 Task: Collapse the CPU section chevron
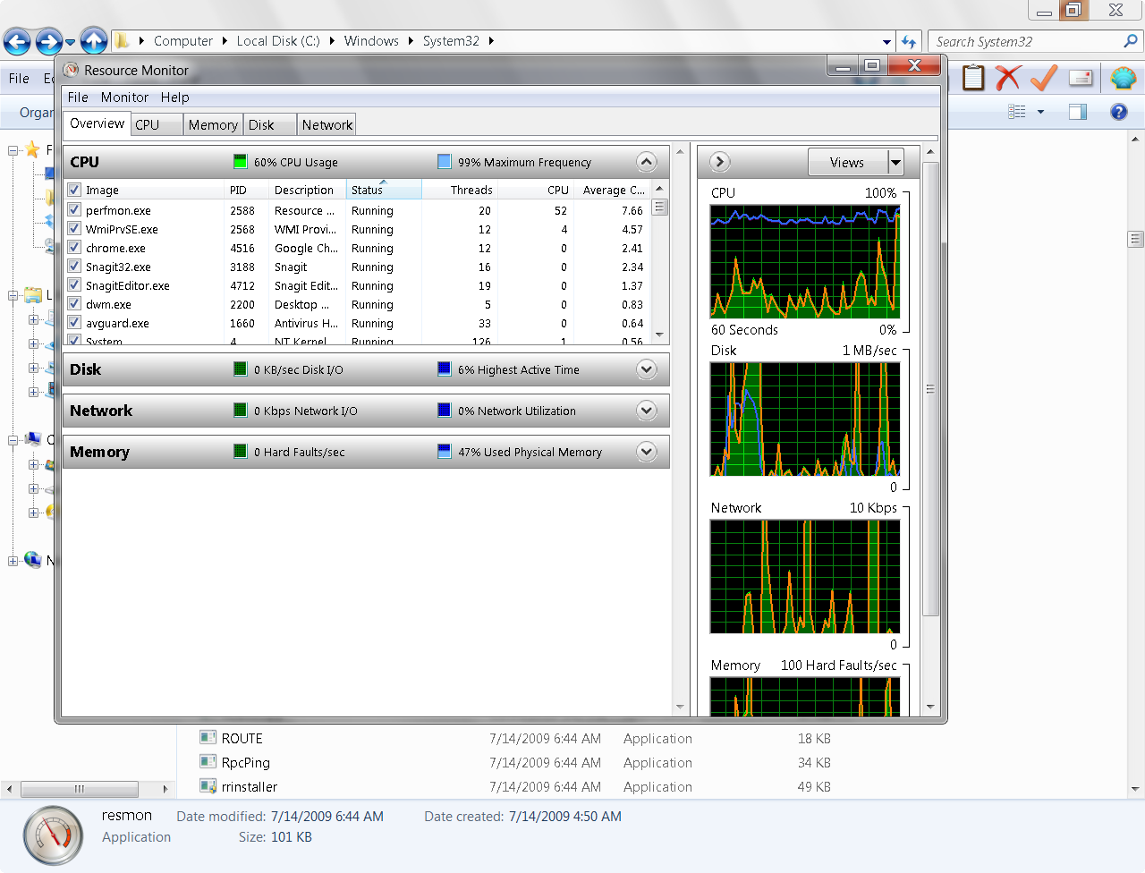click(x=646, y=162)
